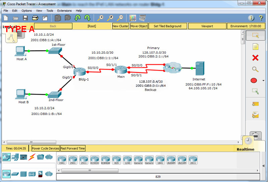The height and width of the screenshot is (182, 268).
Task: Select the 2811 router device
Action: [193, 160]
